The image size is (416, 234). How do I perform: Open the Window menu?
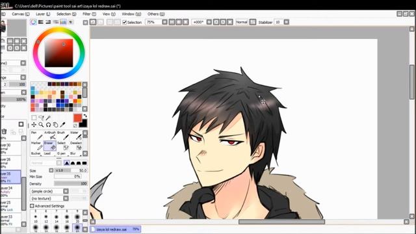pos(131,14)
